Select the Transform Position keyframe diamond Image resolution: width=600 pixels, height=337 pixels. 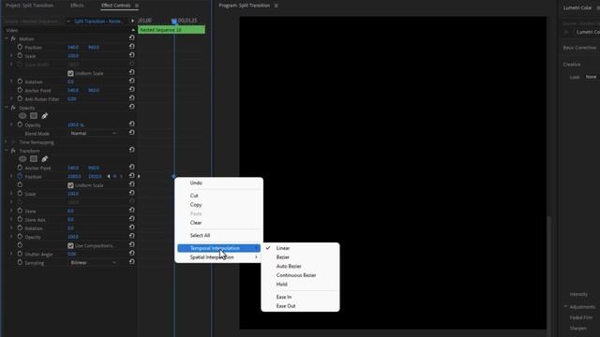pos(173,176)
